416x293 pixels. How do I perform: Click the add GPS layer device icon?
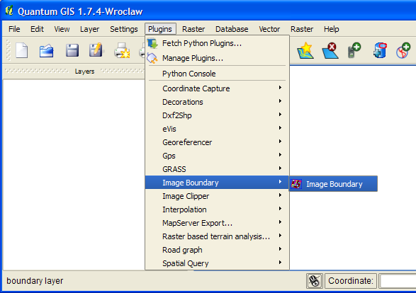(x=354, y=50)
